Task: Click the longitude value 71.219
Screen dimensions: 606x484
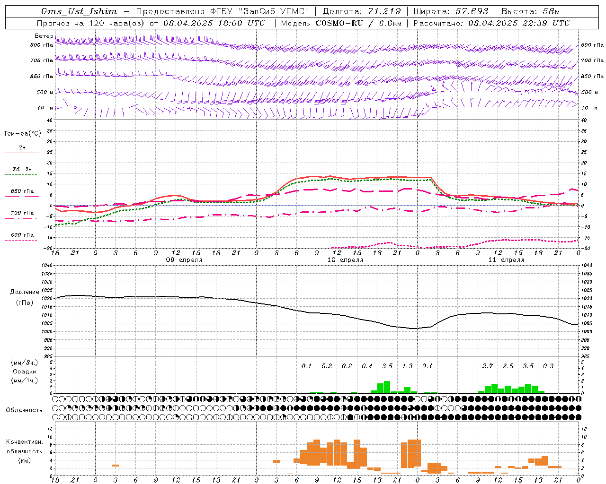Action: (x=384, y=11)
